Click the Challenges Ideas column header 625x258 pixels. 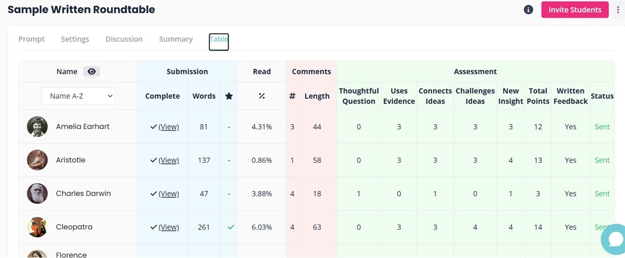[475, 96]
